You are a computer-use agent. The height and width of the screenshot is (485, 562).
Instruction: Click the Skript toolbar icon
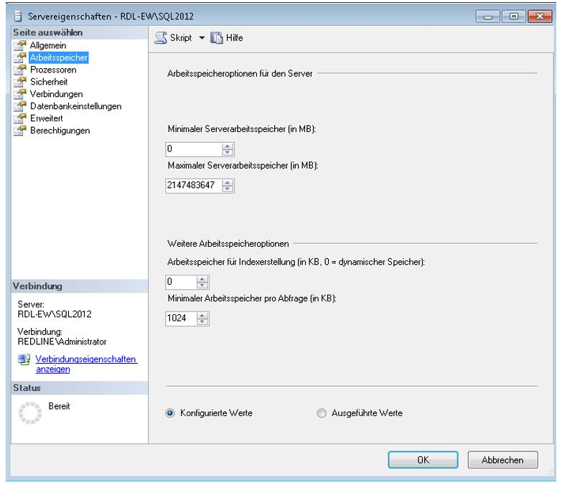pyautogui.click(x=162, y=37)
